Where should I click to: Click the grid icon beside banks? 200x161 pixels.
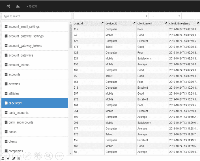[x=6, y=132]
